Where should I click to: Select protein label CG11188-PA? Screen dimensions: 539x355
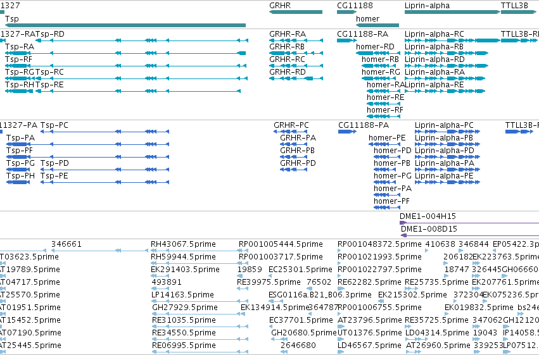364,125
